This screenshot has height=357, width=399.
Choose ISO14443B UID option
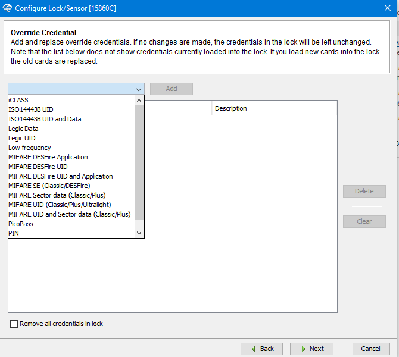point(30,109)
